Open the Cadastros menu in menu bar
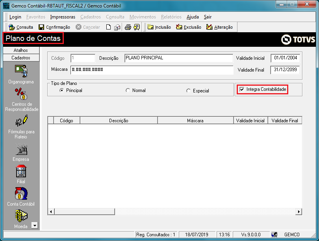Viewport: 319px width, 241px height. click(x=91, y=17)
